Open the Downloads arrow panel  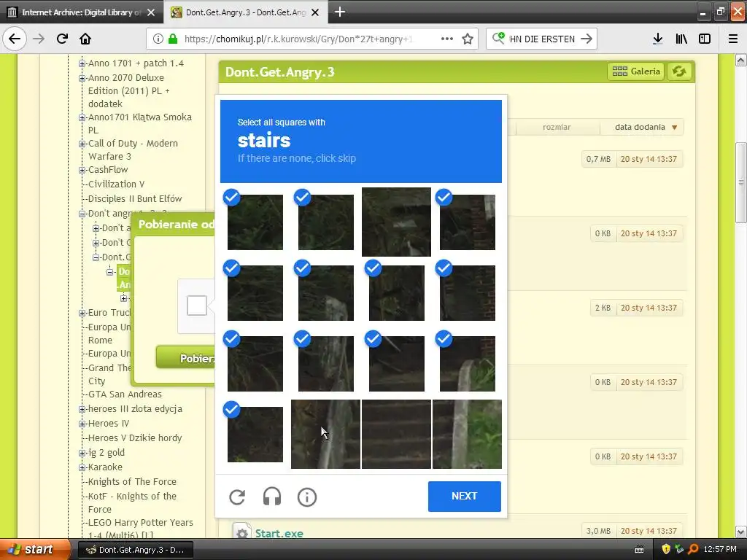point(657,39)
